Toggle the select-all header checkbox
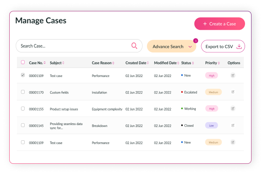Image resolution: width=264 pixels, height=175 pixels. [x=23, y=62]
